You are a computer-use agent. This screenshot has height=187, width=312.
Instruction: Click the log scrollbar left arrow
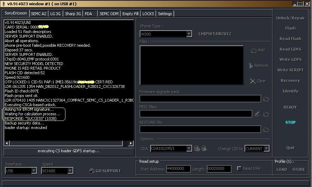[x=7, y=143]
